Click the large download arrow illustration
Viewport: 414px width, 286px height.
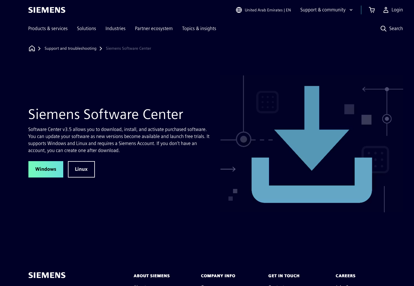point(312,144)
